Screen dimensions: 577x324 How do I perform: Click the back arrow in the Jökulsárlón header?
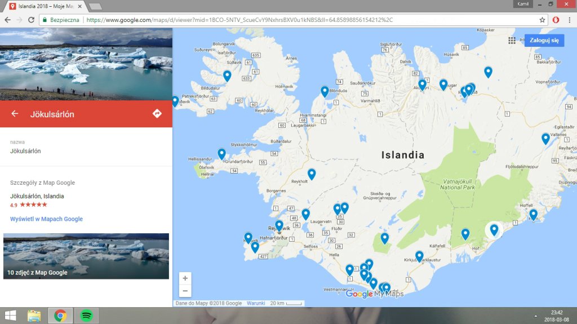pos(15,114)
